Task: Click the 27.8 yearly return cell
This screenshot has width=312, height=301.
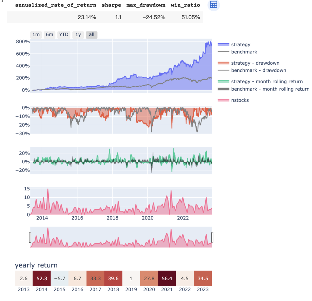Action: tap(149, 278)
